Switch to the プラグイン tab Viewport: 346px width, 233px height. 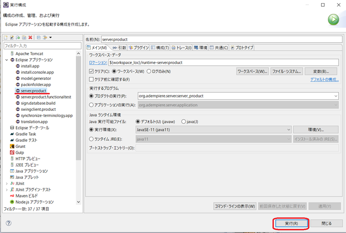pos(139,47)
